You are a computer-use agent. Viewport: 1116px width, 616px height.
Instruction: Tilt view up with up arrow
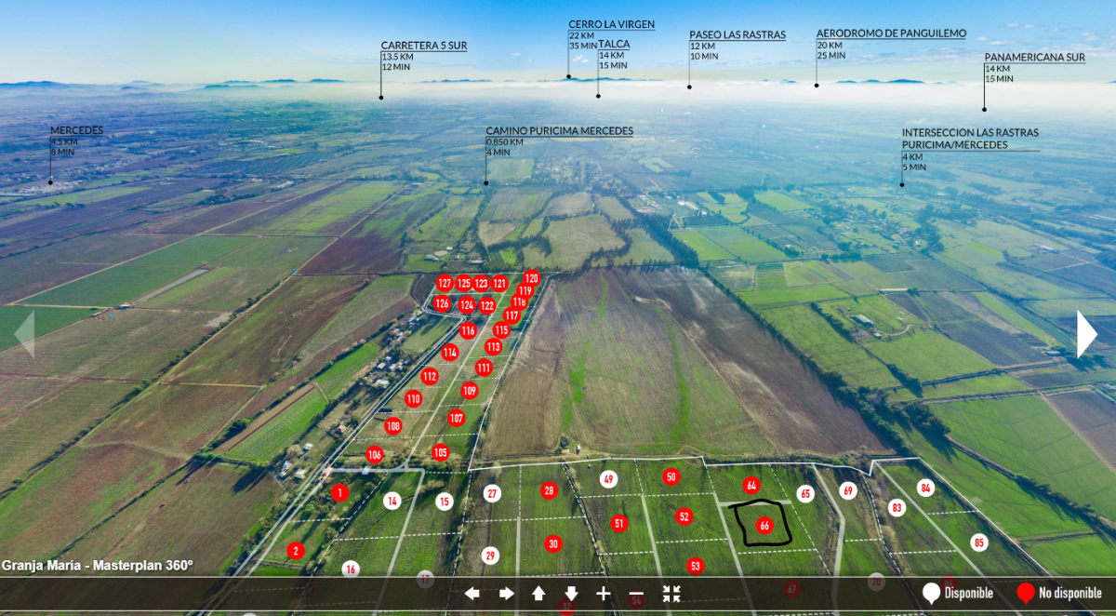[538, 594]
